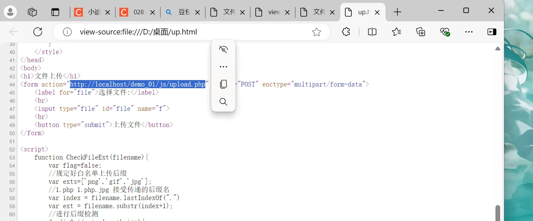Open the Favorites list icon

point(396,32)
